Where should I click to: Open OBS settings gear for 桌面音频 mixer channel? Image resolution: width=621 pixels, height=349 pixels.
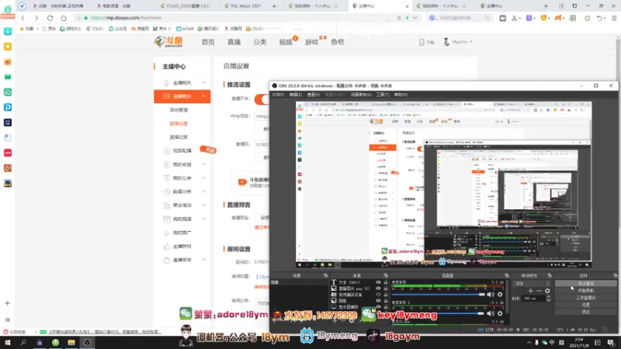(500, 295)
